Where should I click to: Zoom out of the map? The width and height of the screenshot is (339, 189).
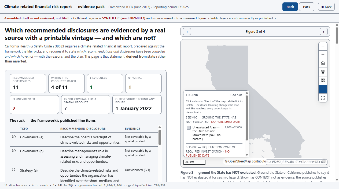pos(323,55)
